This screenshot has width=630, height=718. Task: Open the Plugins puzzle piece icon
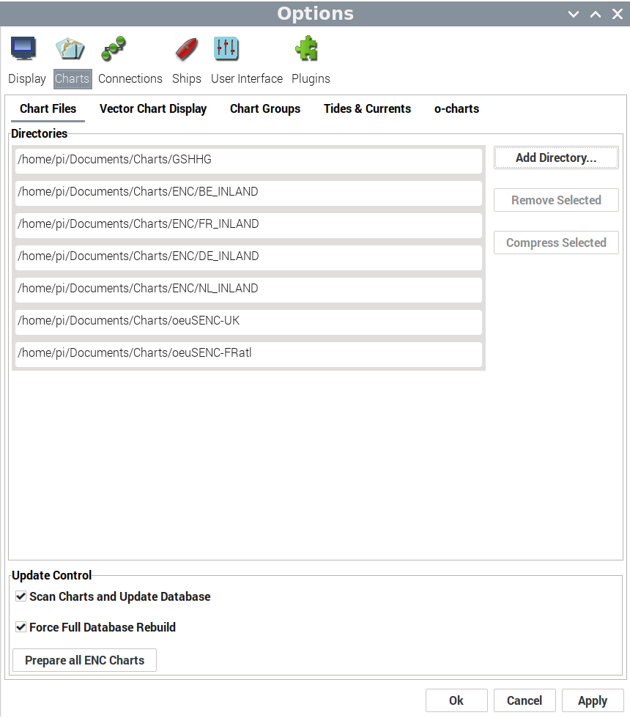click(x=306, y=49)
